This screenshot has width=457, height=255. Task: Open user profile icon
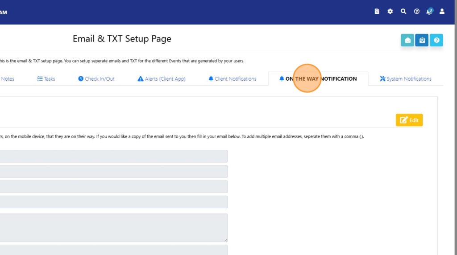(x=442, y=12)
